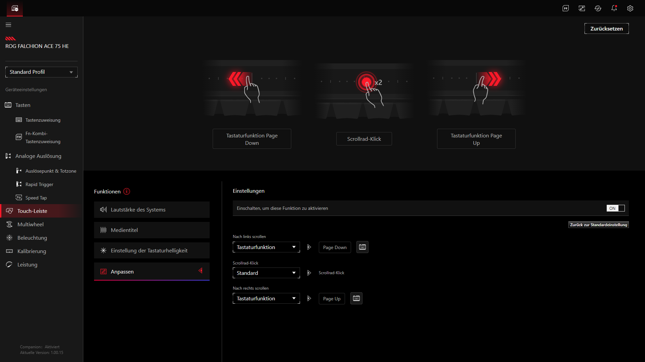The width and height of the screenshot is (645, 362).
Task: Open keyboard picker icon beside Page Down
Action: pos(362,247)
